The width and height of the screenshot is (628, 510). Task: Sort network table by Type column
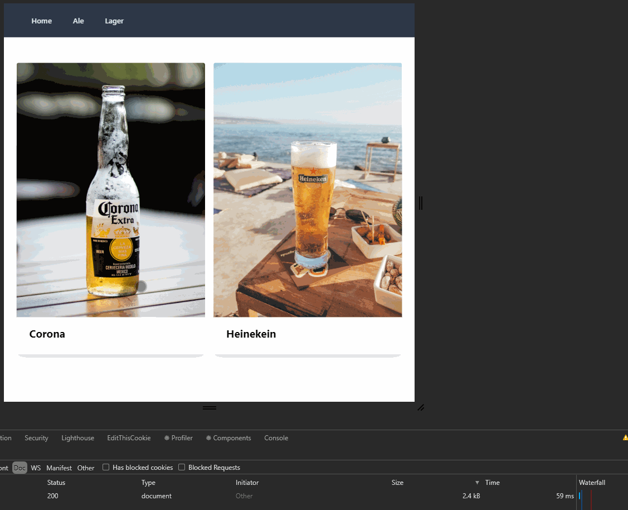click(148, 482)
